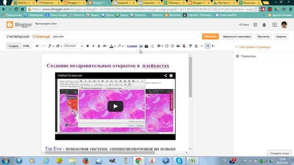Viewport: 294px width, 165px height.
Task: Switch to the 'Создать' compose mode
Action: (x=13, y=46)
